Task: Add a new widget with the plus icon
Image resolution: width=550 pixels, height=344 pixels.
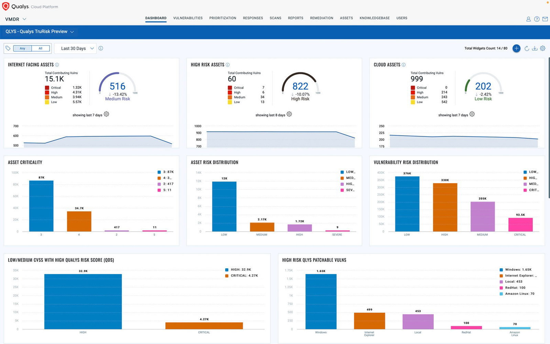Action: 516,48
